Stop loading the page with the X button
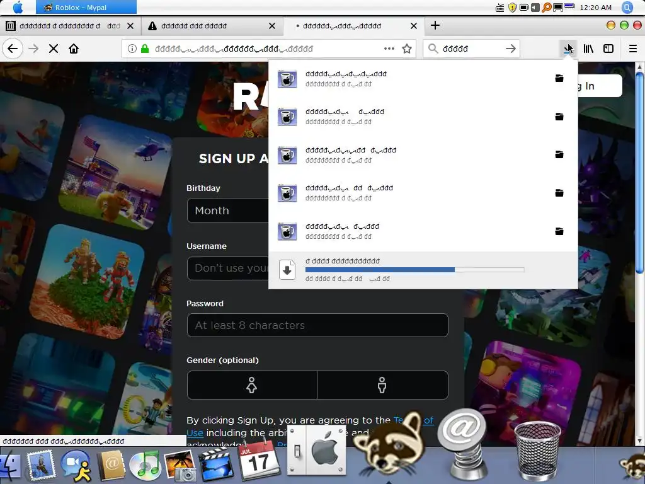Screen dimensions: 645x484 pyautogui.click(x=54, y=49)
